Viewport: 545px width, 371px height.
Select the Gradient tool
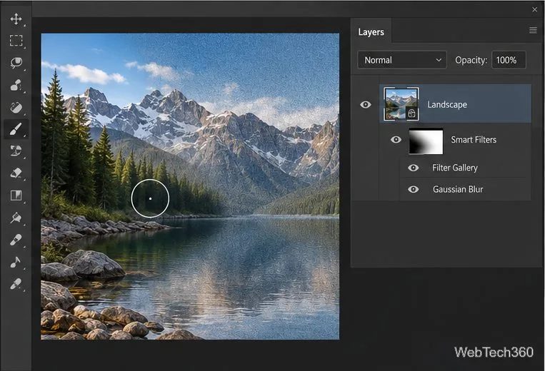pyautogui.click(x=16, y=195)
